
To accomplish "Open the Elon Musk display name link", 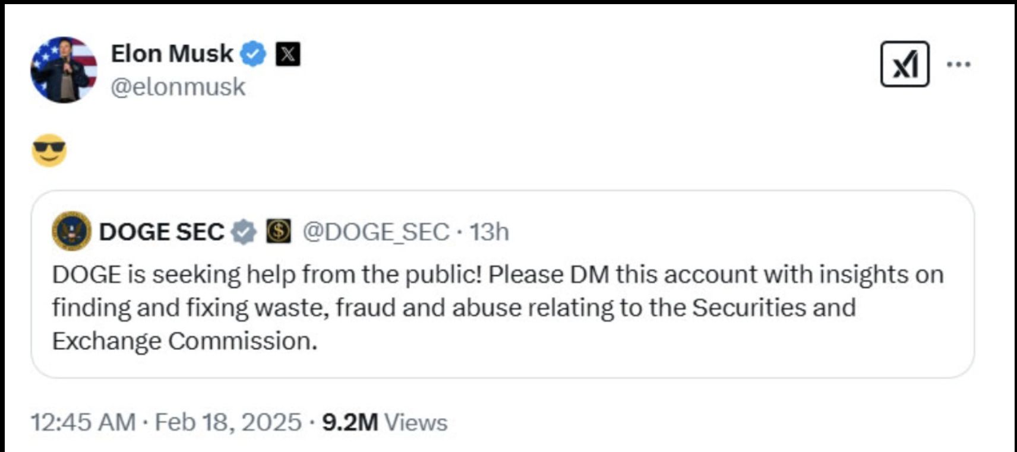I will [x=172, y=54].
